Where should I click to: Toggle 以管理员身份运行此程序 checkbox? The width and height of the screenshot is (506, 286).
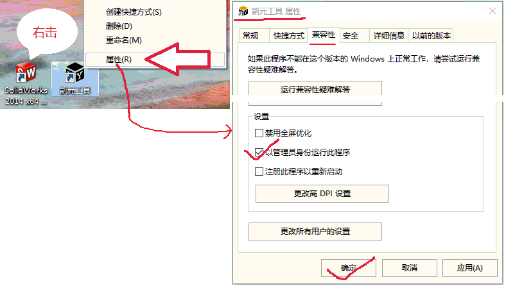[259, 152]
